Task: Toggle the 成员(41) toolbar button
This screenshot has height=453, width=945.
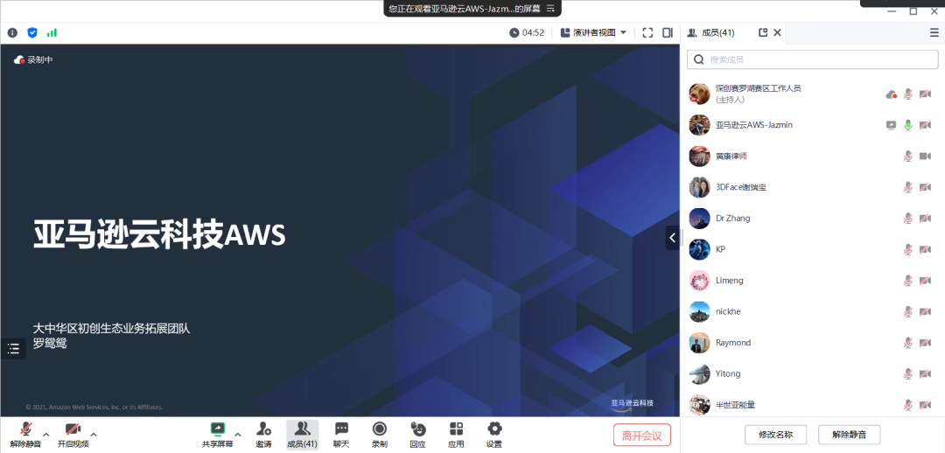Action: 302,435
